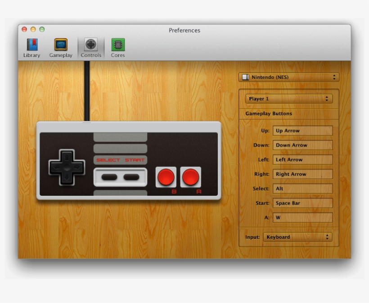Click the Down Arrow binding field
369x303 pixels.
point(302,145)
